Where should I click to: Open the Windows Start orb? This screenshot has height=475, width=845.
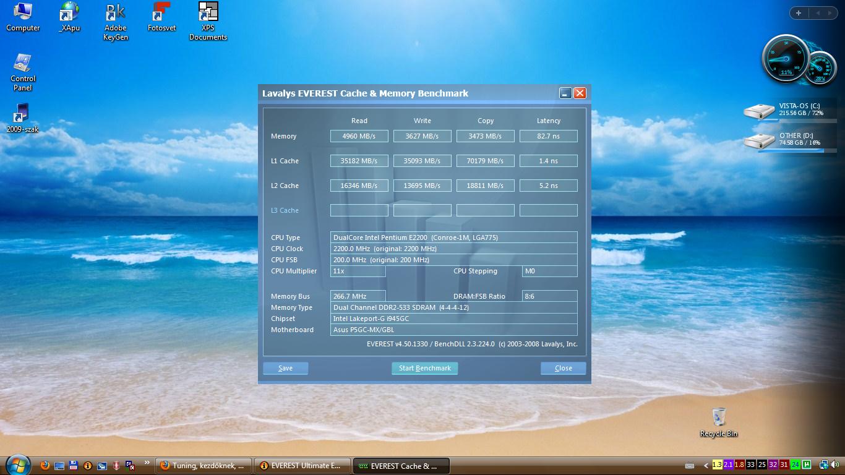pyautogui.click(x=17, y=465)
